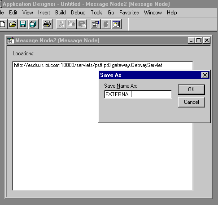Click the Save Name As text field
The height and width of the screenshot is (205, 218).
point(138,94)
